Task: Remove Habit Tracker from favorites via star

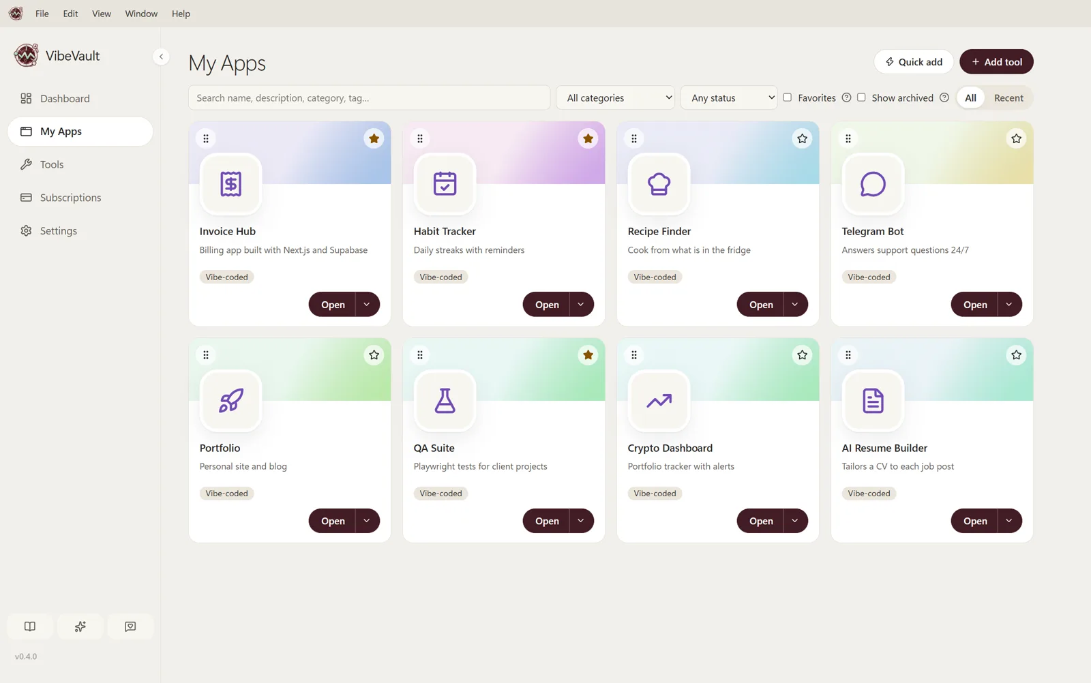Action: point(588,138)
